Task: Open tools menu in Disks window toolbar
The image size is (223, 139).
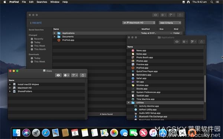Action: (75, 75)
